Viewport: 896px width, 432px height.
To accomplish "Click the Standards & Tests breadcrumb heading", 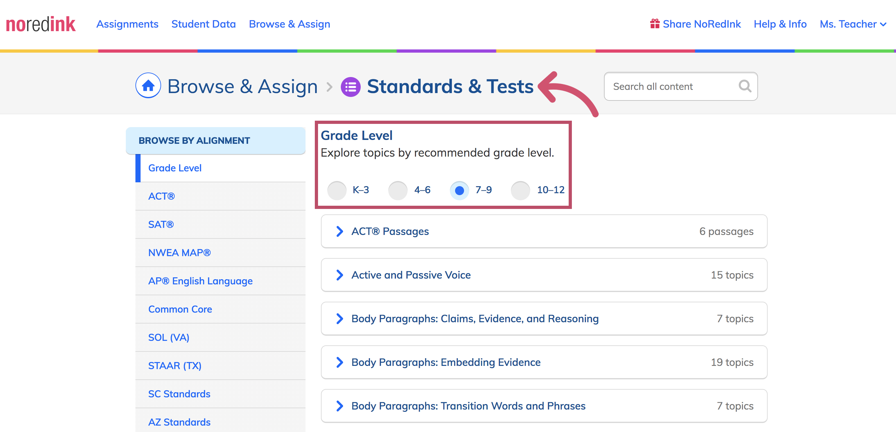I will coord(450,86).
